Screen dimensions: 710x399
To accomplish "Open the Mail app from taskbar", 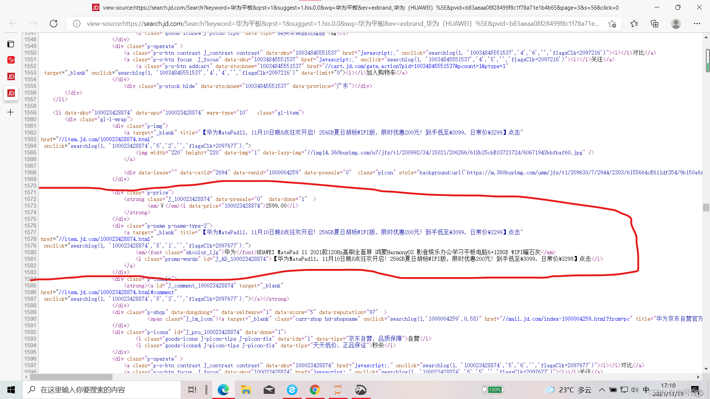I will (x=269, y=390).
